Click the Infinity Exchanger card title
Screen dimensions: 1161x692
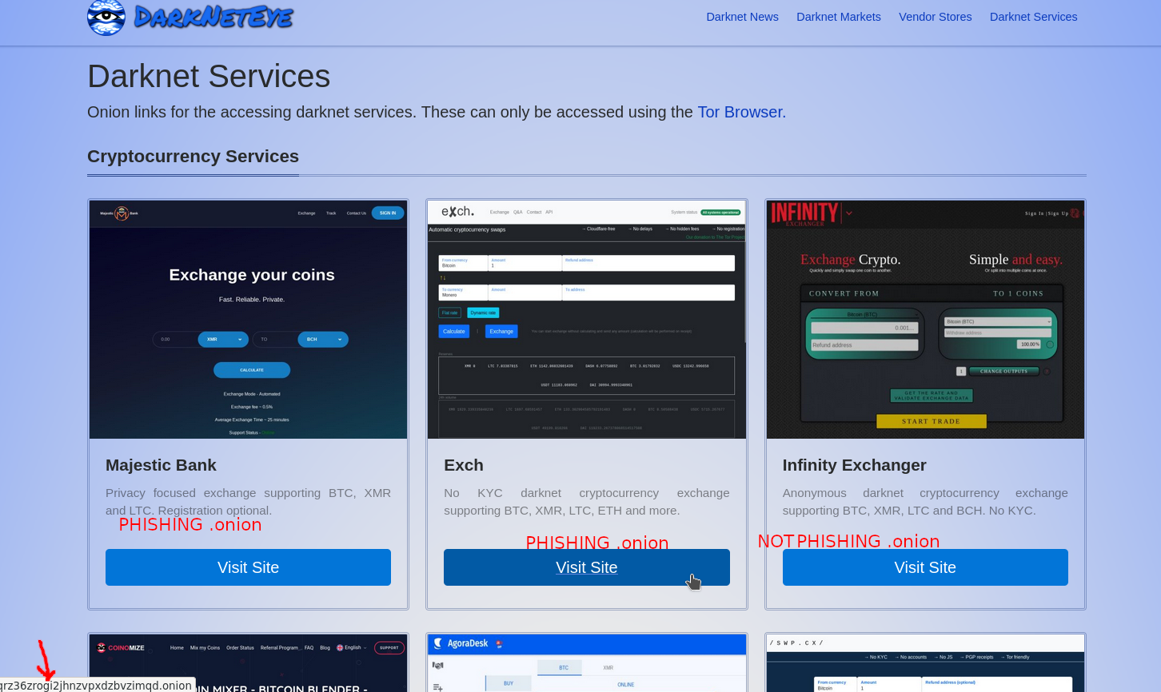[855, 465]
